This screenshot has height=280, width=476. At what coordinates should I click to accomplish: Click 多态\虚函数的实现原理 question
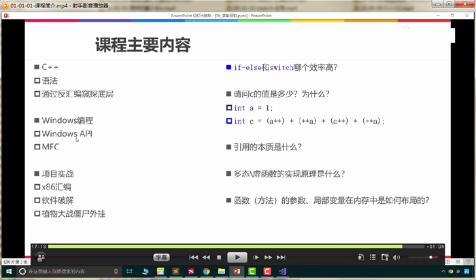coord(289,174)
